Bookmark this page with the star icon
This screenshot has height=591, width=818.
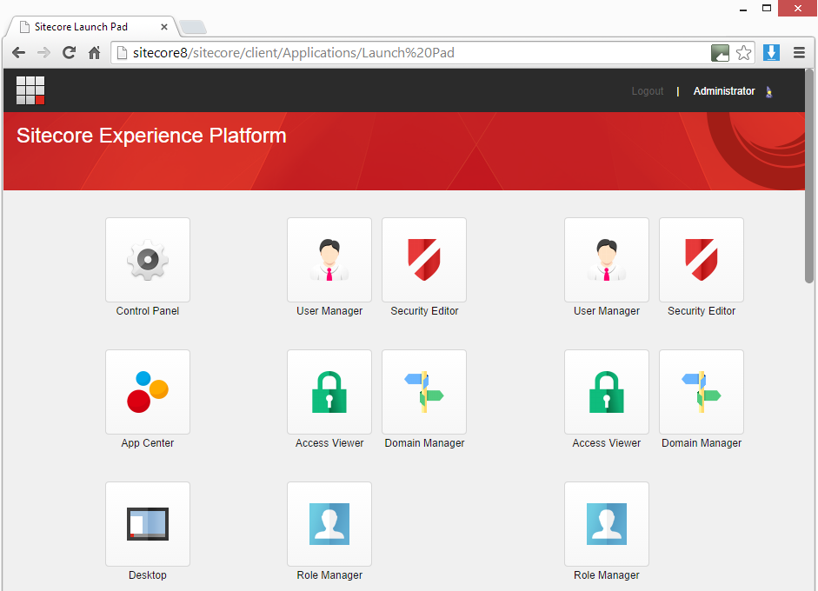point(743,53)
